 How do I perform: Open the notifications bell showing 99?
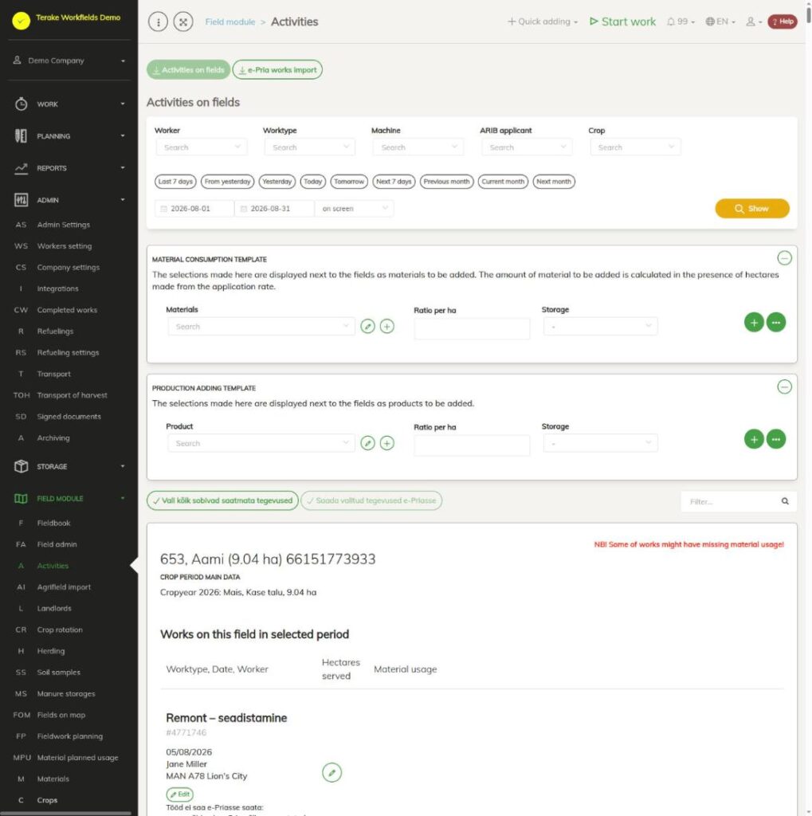pos(681,22)
